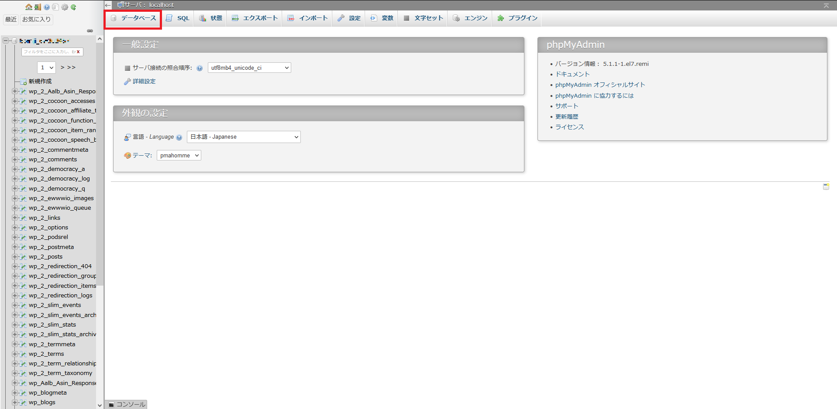Image resolution: width=837 pixels, height=409 pixels.
Task: Expand the wp_2_slim_events tree node
Action: [x=14, y=305]
